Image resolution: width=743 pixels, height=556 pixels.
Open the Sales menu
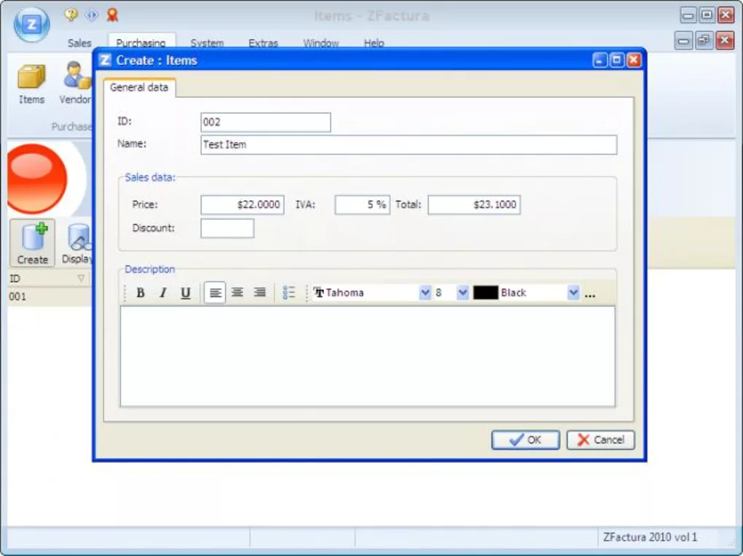tap(79, 43)
